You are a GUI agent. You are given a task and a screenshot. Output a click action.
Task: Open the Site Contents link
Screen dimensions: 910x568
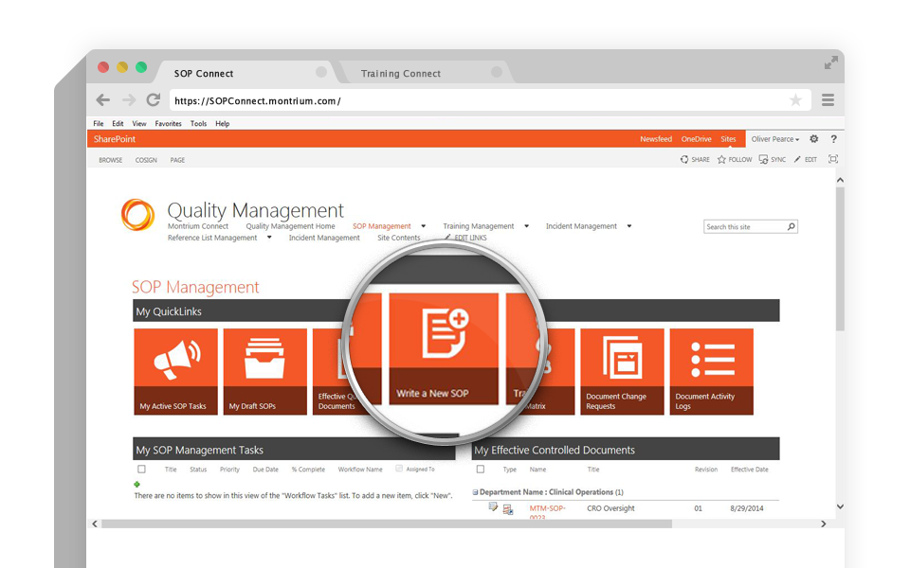399,238
